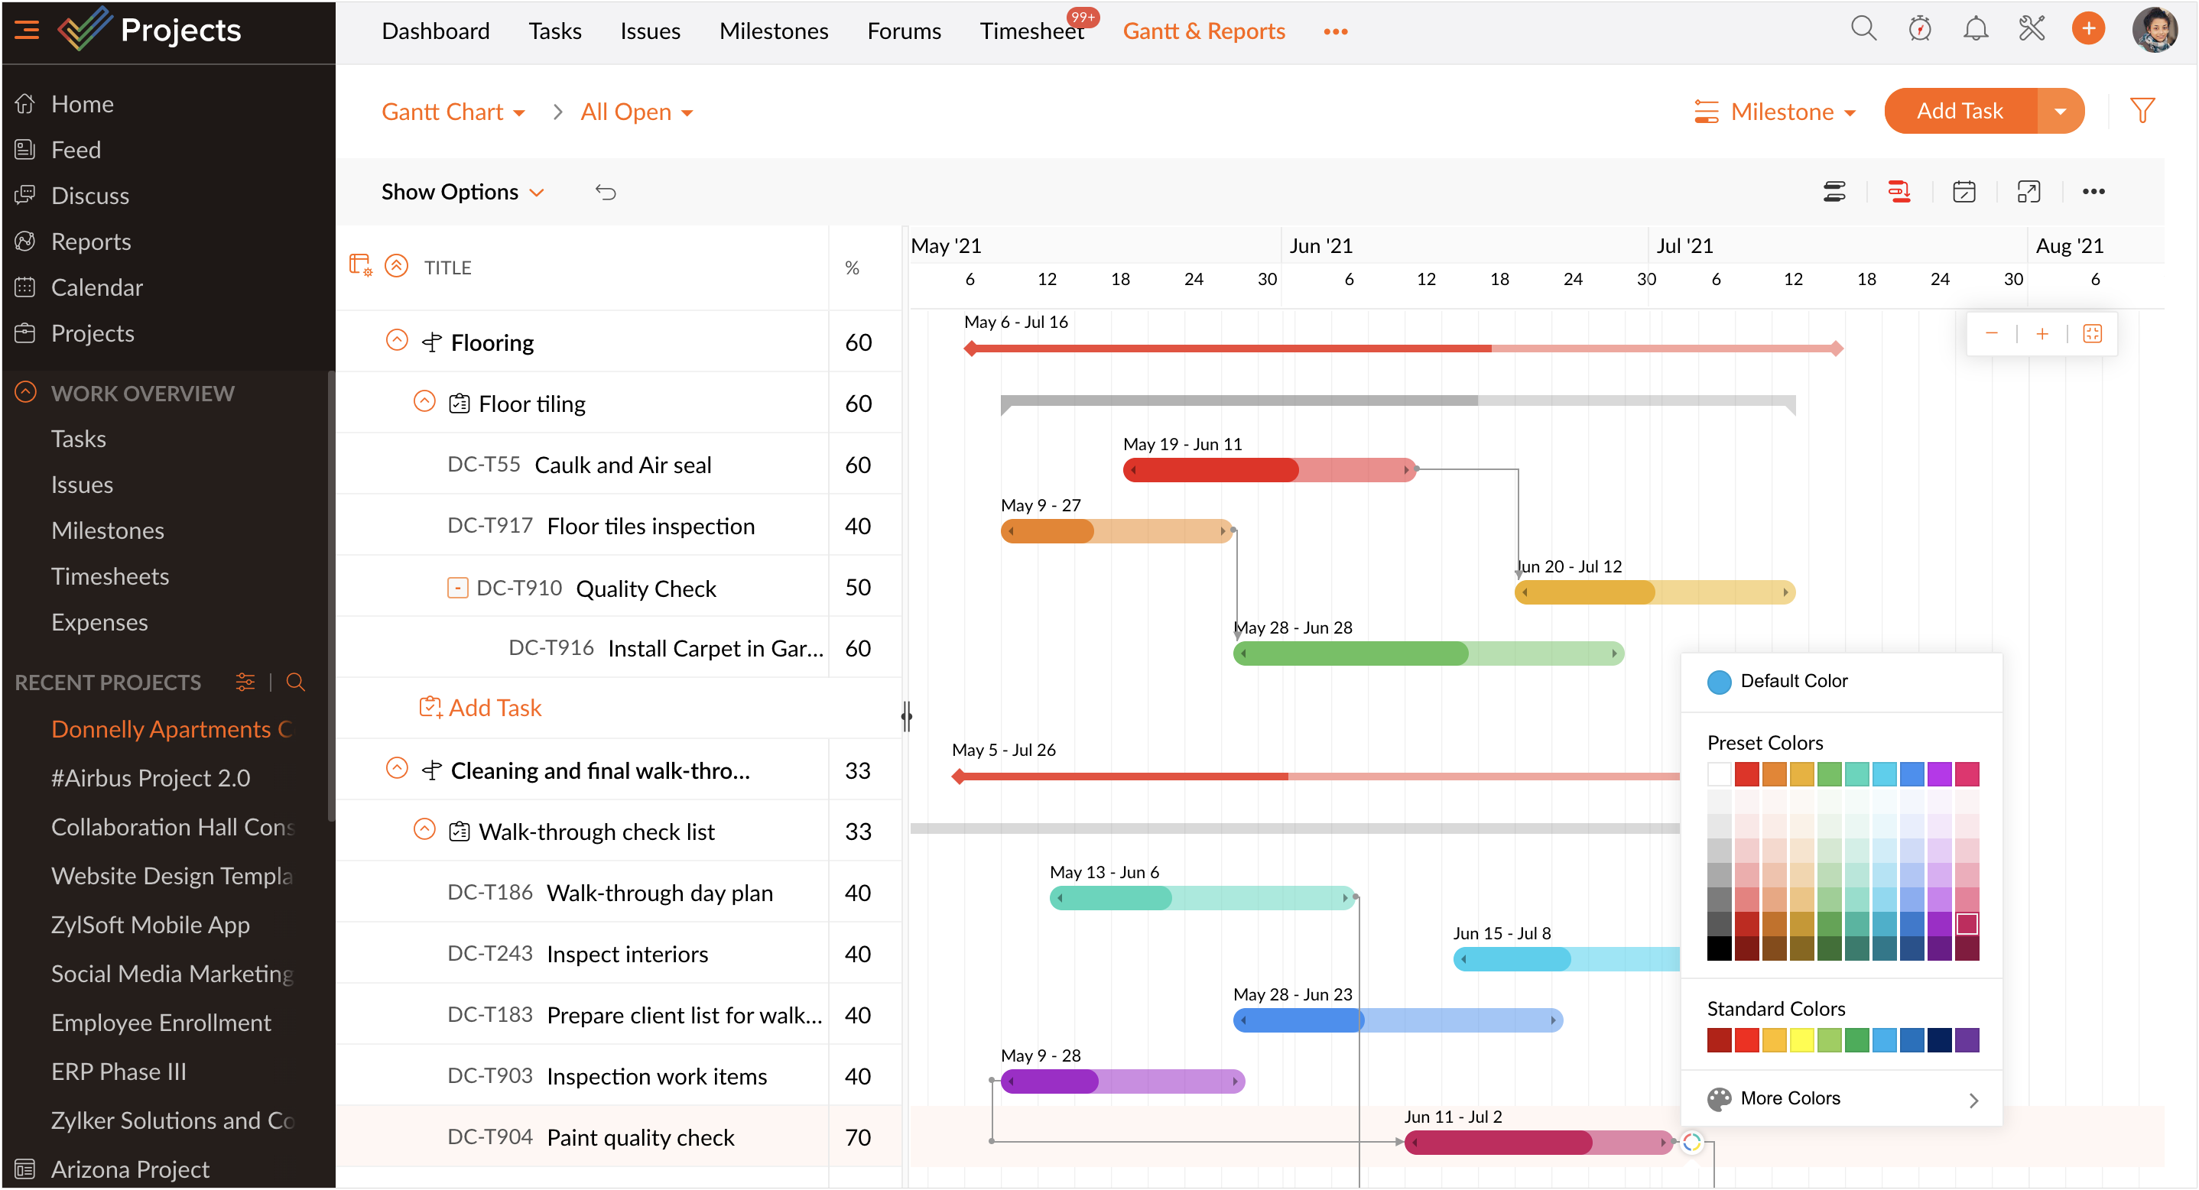This screenshot has width=2199, height=1190.
Task: Expand the Show Options dropdown
Action: coord(462,192)
